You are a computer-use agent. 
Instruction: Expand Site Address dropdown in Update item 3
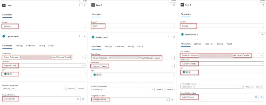pyautogui.click(x=262, y=55)
